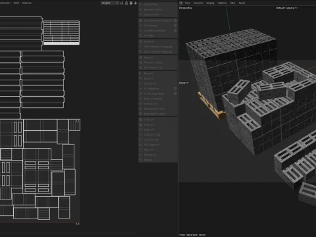
Task: Click the Perspective viewport label
Action: (x=186, y=8)
